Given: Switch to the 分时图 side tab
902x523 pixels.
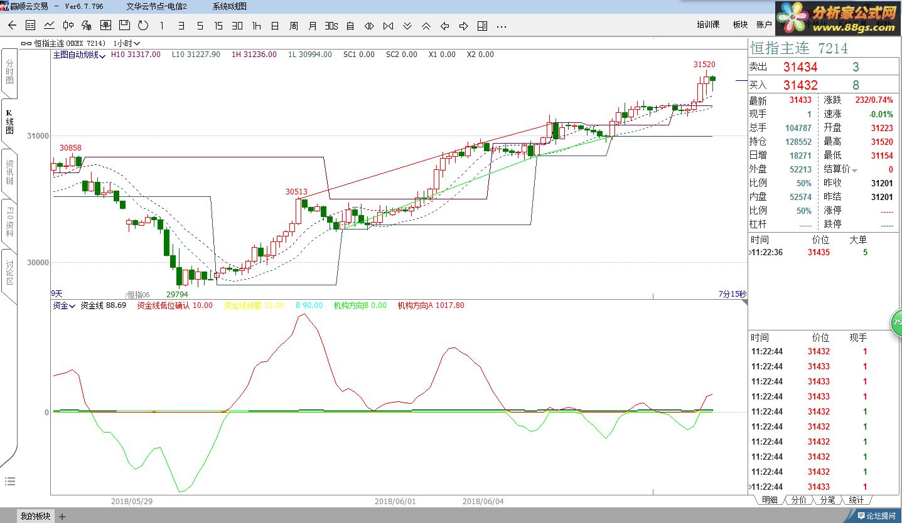Looking at the screenshot, I should [9, 72].
